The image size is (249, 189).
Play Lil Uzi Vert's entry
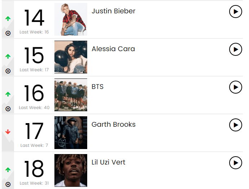pos(235,163)
